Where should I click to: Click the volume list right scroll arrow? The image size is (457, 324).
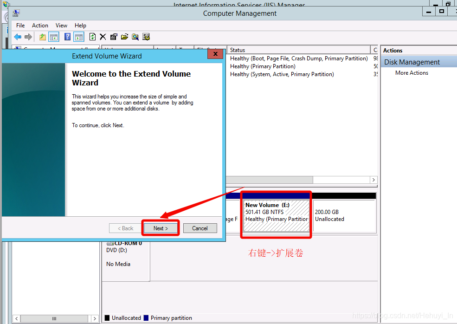[x=373, y=180]
